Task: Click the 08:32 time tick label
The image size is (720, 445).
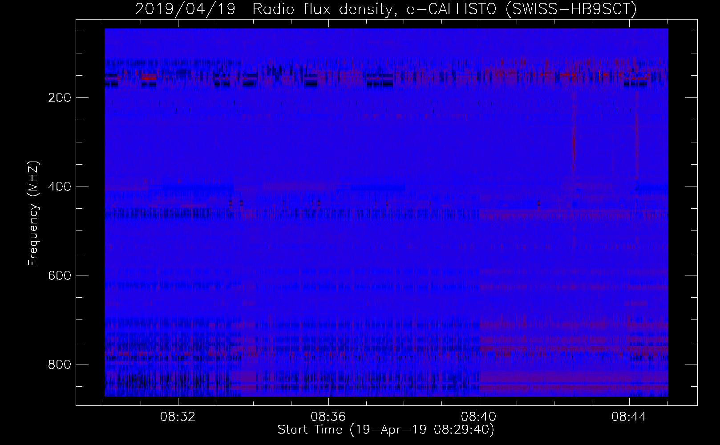Action: point(178,417)
